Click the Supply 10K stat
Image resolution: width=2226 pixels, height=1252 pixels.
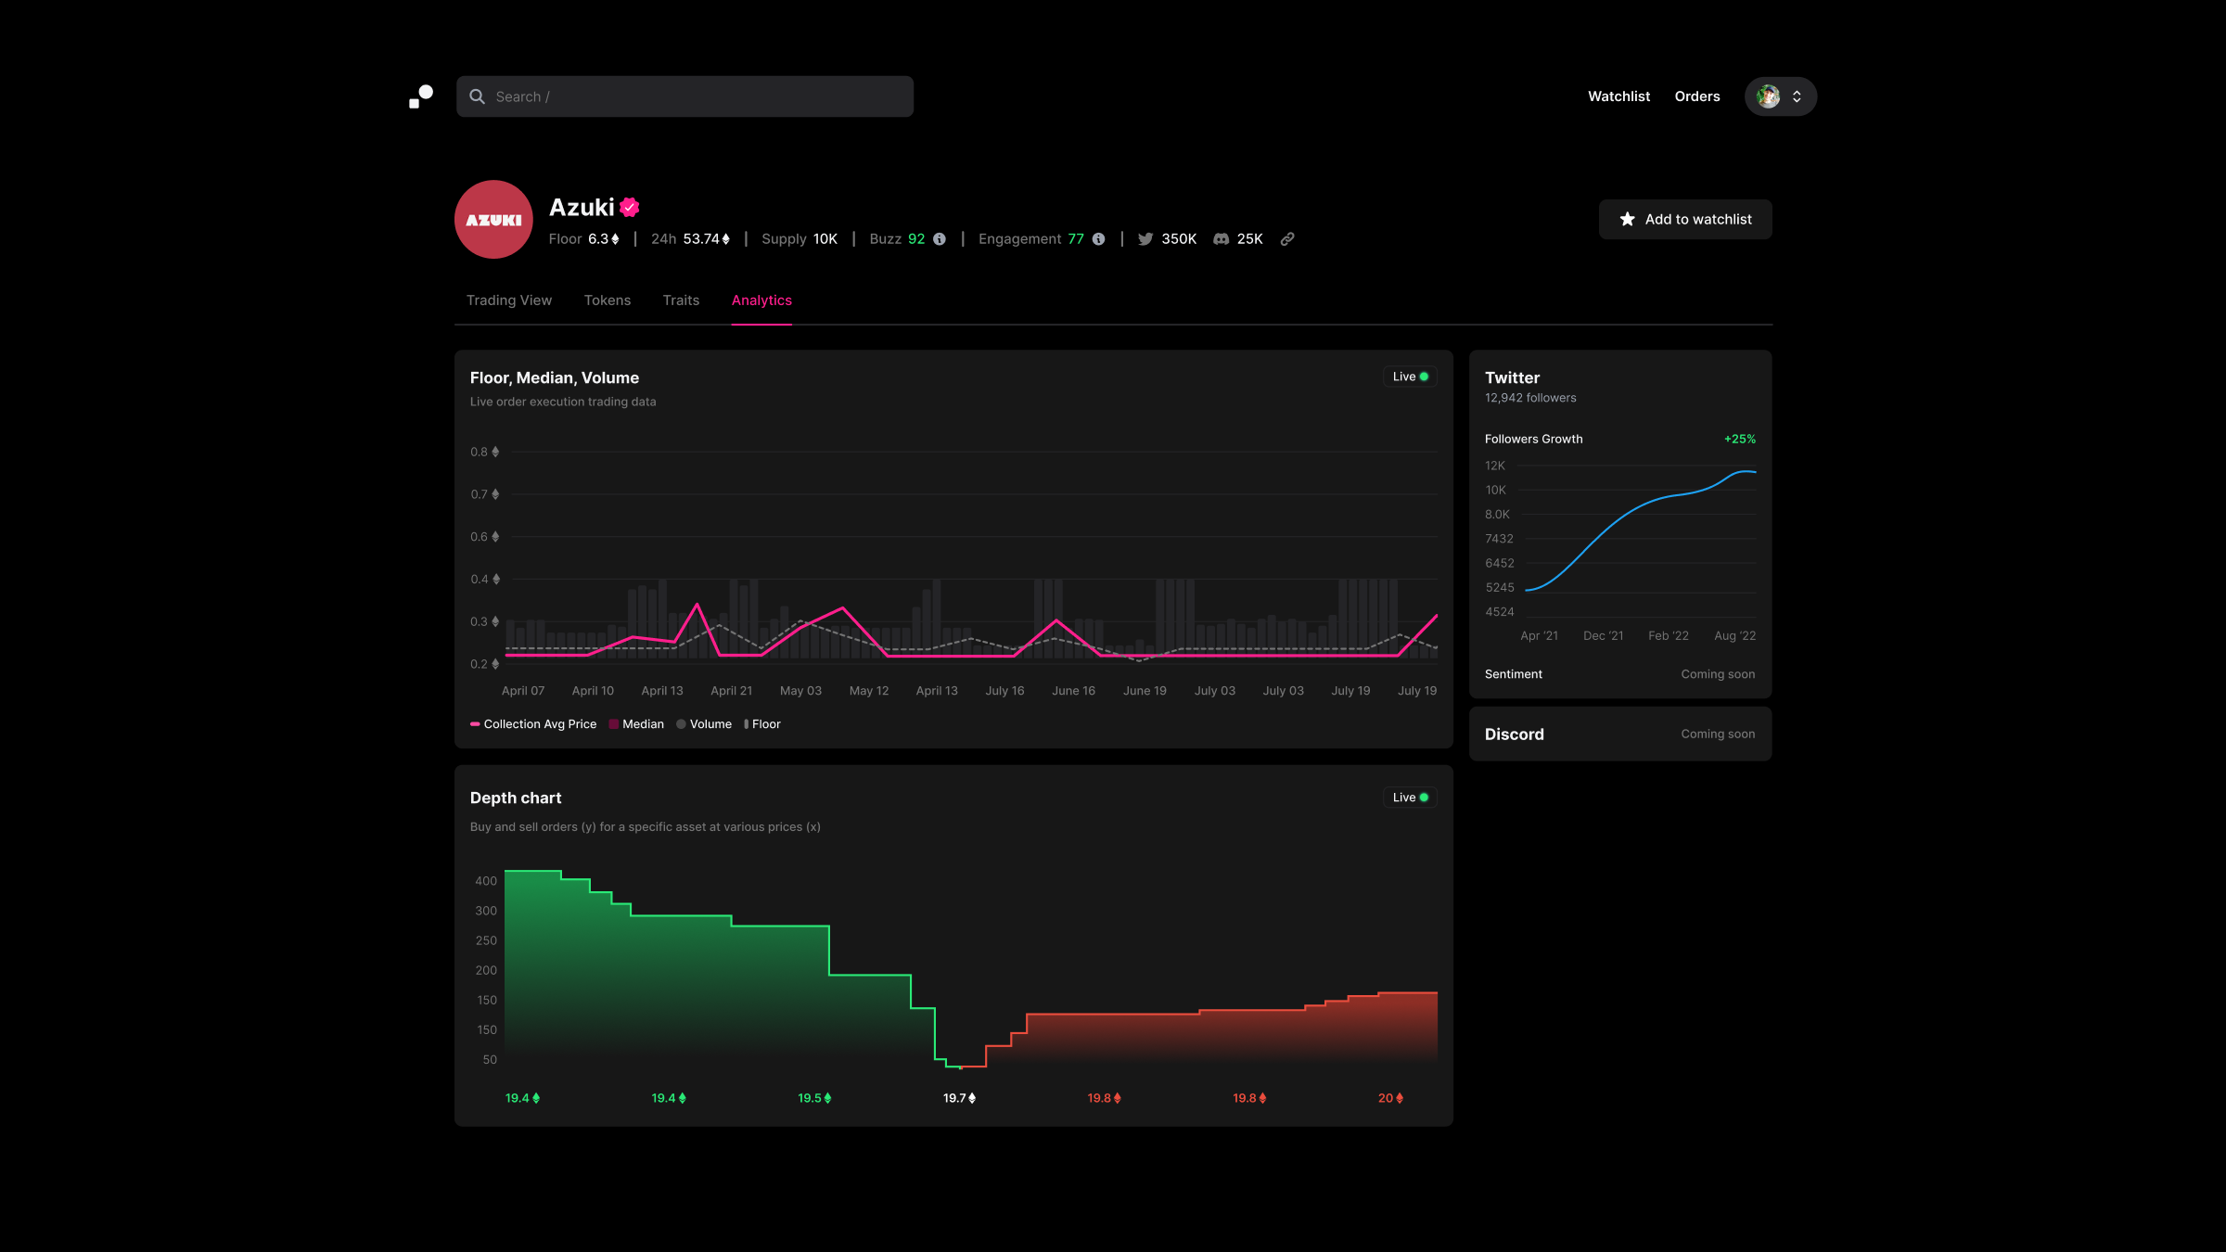tap(799, 239)
